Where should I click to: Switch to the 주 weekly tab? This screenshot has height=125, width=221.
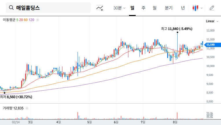[143, 8]
